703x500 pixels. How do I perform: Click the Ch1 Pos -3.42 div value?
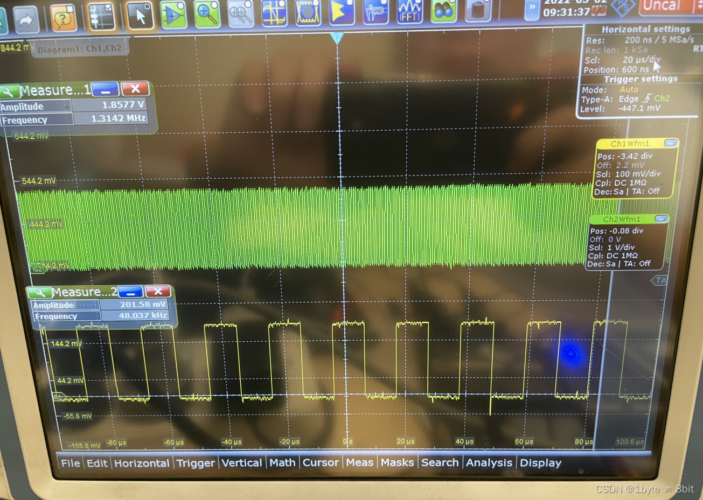pyautogui.click(x=635, y=156)
